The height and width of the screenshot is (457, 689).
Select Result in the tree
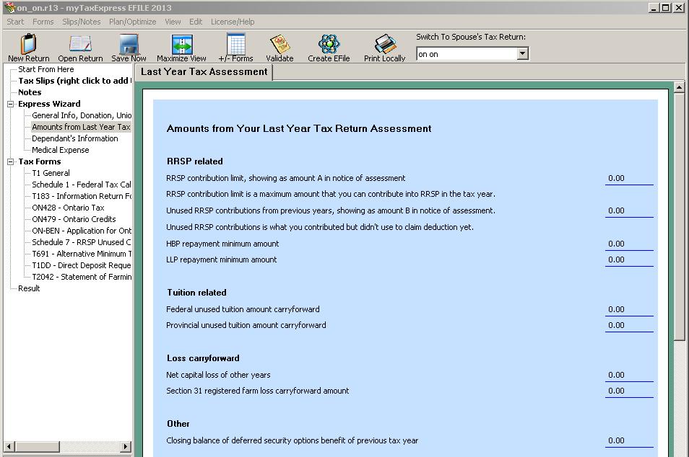tap(29, 288)
